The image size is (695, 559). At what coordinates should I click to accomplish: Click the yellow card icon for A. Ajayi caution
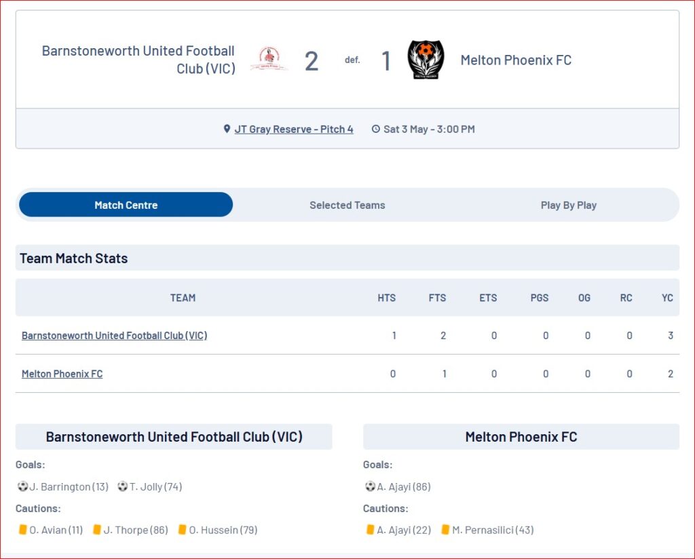[370, 529]
